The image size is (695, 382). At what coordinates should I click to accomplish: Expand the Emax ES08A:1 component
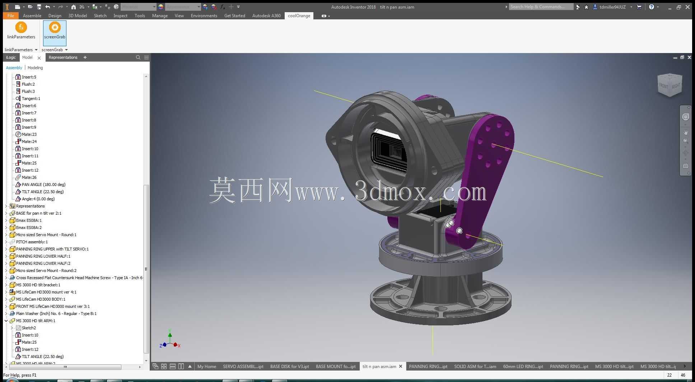6,220
